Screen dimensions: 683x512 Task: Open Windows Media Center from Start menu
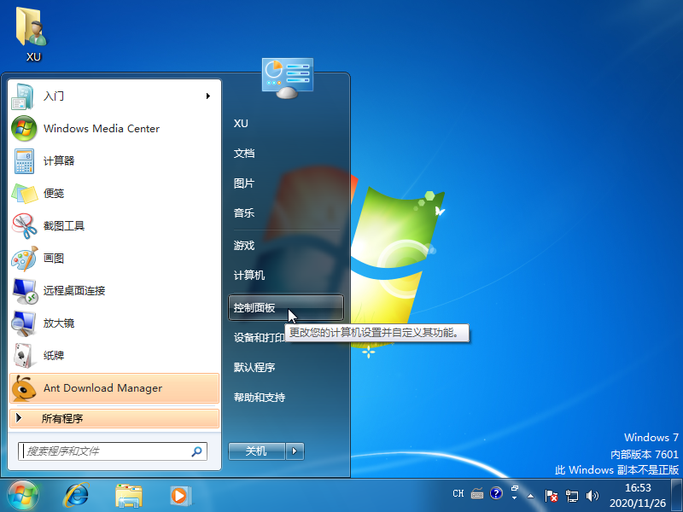101,129
